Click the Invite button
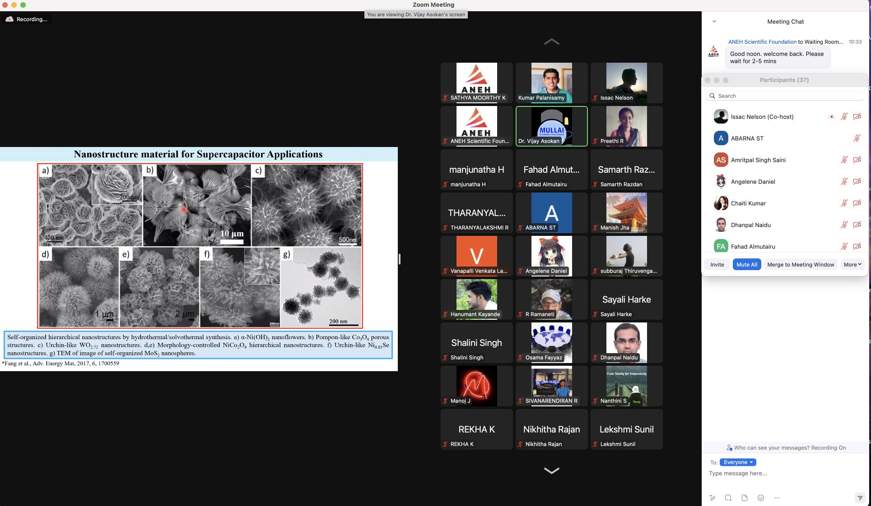Screen dimensions: 871x506 717,265
